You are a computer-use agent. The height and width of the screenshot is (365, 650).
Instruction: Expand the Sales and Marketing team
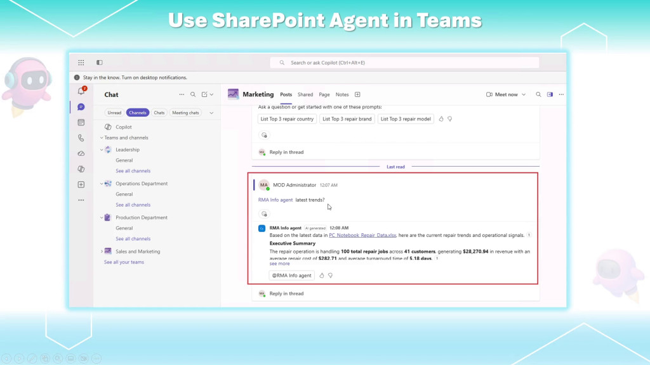pyautogui.click(x=102, y=251)
